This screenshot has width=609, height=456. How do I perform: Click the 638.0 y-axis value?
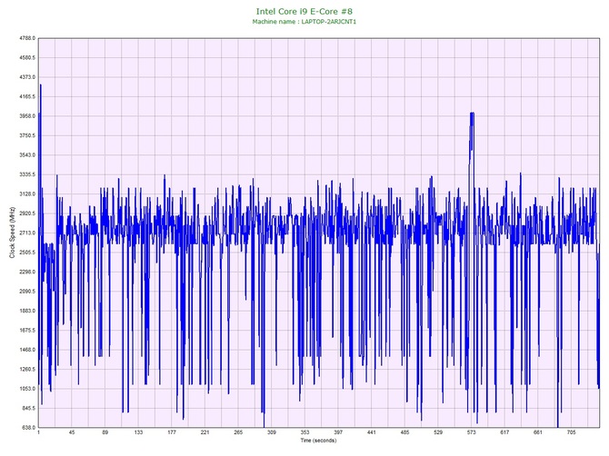28,428
